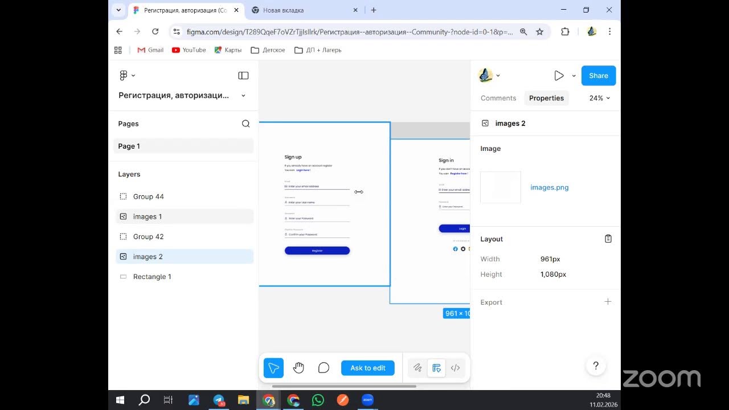This screenshot has width=729, height=410.
Task: Open the Zoom app from taskbar
Action: pos(367,400)
